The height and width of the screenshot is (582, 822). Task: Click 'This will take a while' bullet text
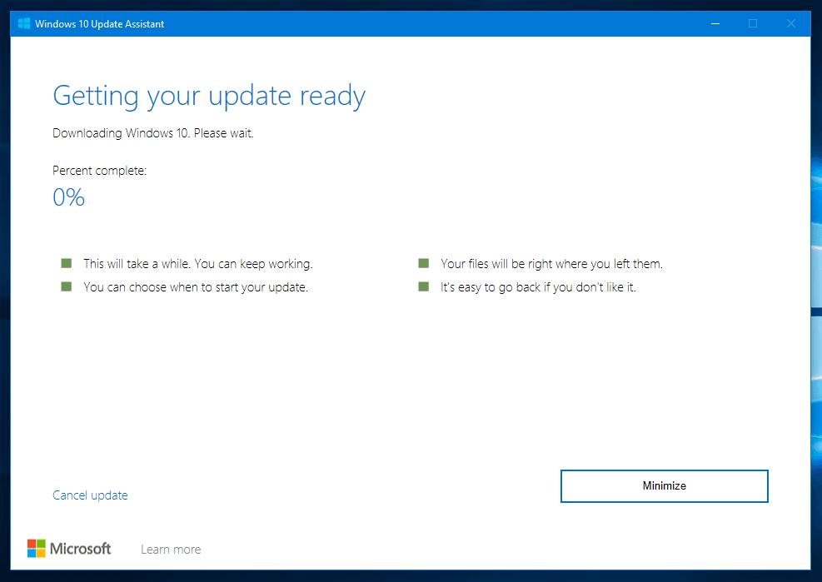[198, 264]
